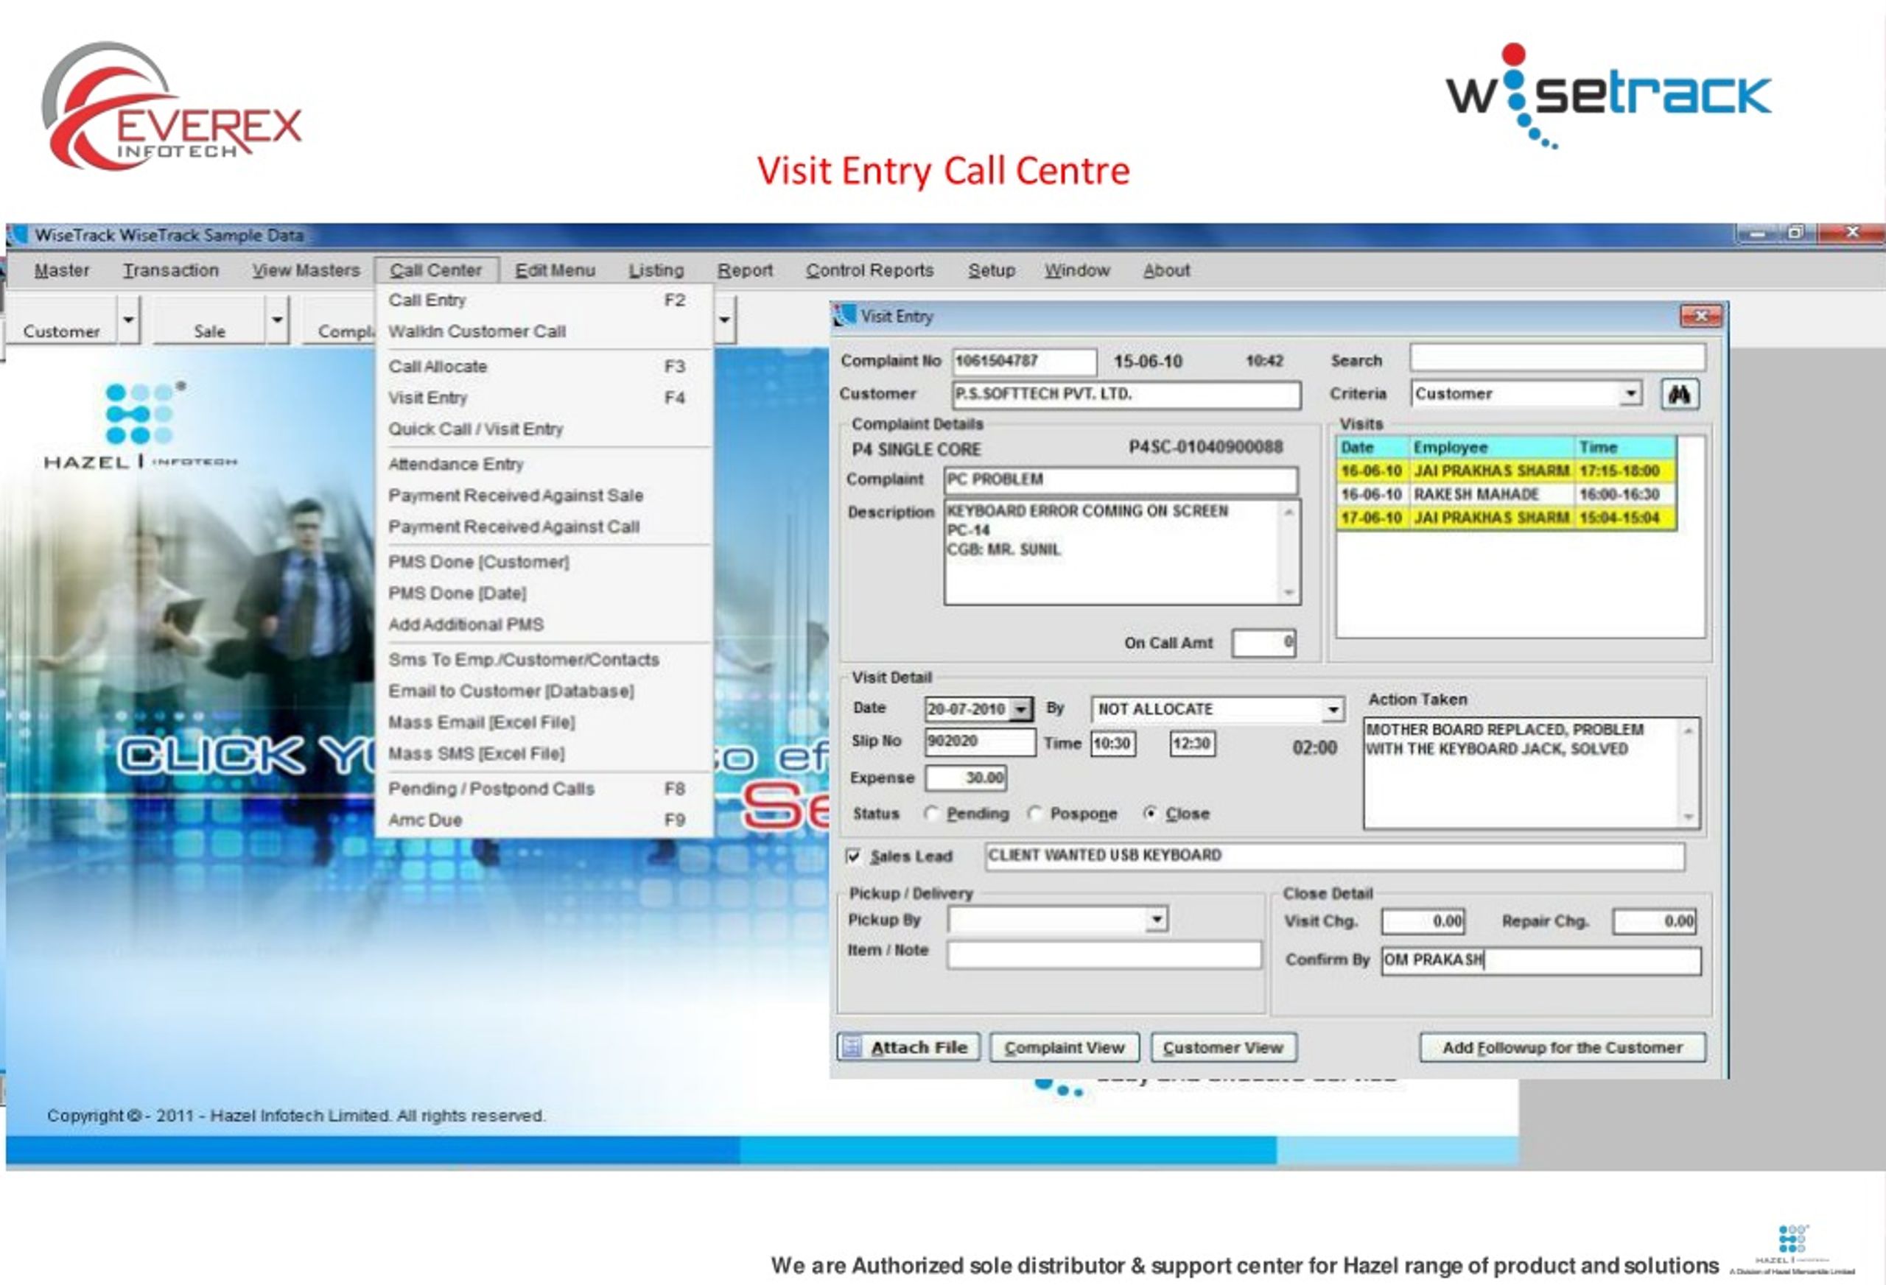1886x1285 pixels.
Task: Choose PMS Done [Customer] entry
Action: 544,562
